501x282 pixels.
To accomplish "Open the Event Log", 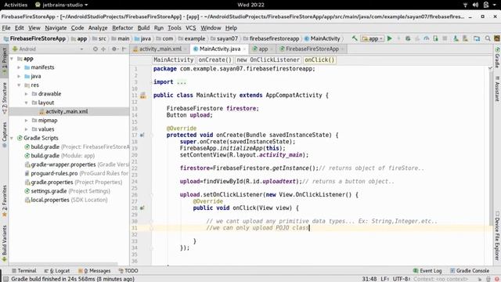I will click(x=427, y=271).
